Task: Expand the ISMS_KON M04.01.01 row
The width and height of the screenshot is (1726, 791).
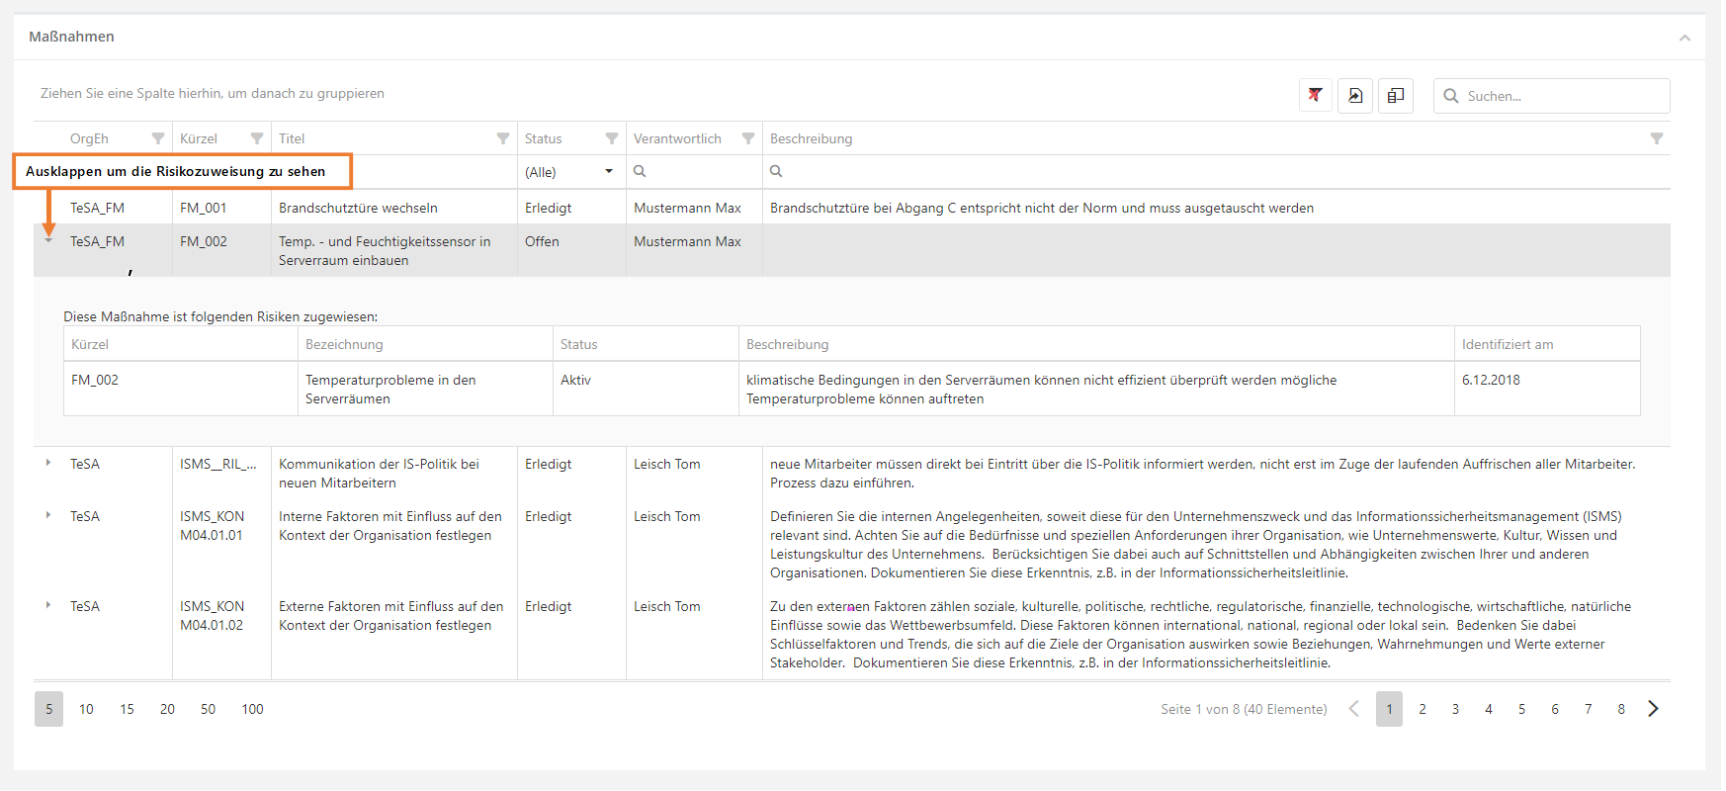Action: [x=48, y=515]
